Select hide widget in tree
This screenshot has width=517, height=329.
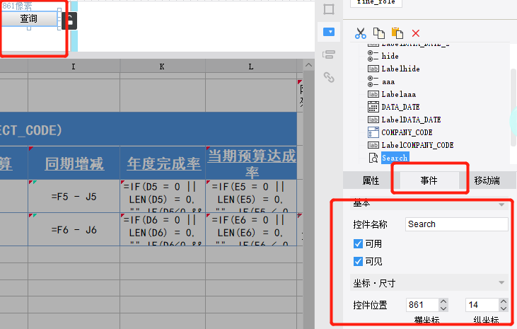click(390, 56)
